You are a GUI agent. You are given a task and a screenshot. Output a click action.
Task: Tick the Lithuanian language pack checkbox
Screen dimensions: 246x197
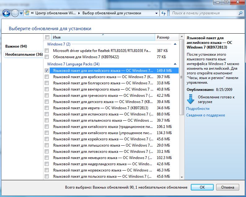(47, 152)
